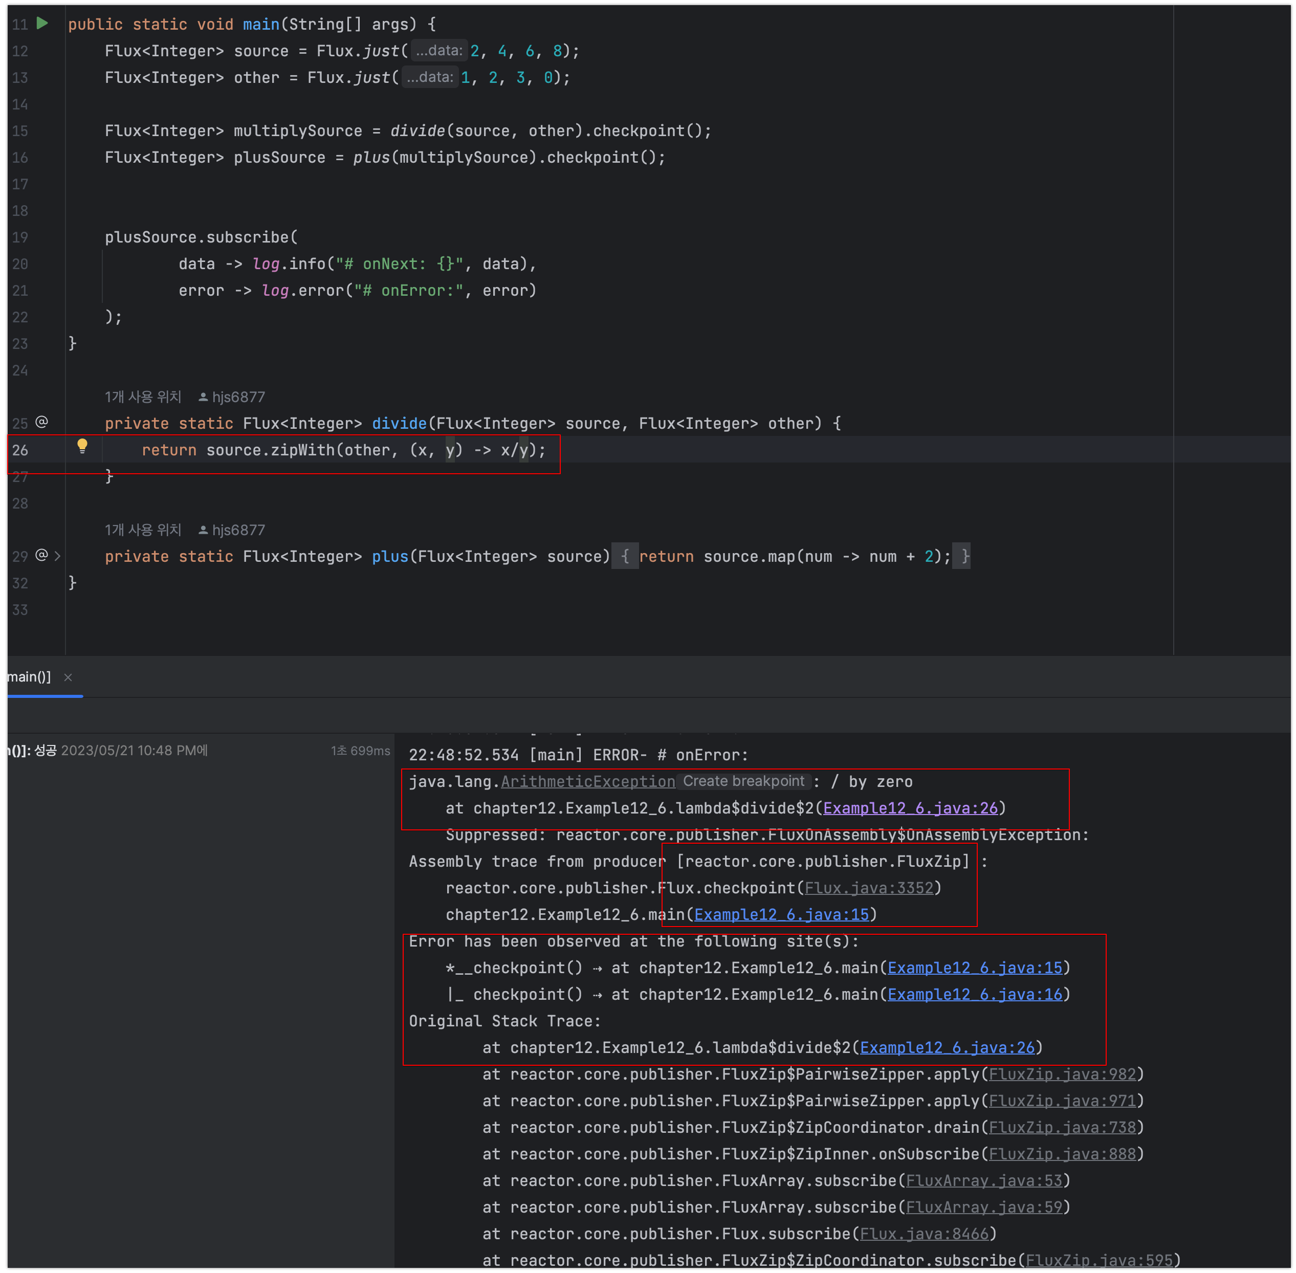Expand the collapsed opening brace of plus method
Screen dimensions: 1296x1273
coord(625,556)
